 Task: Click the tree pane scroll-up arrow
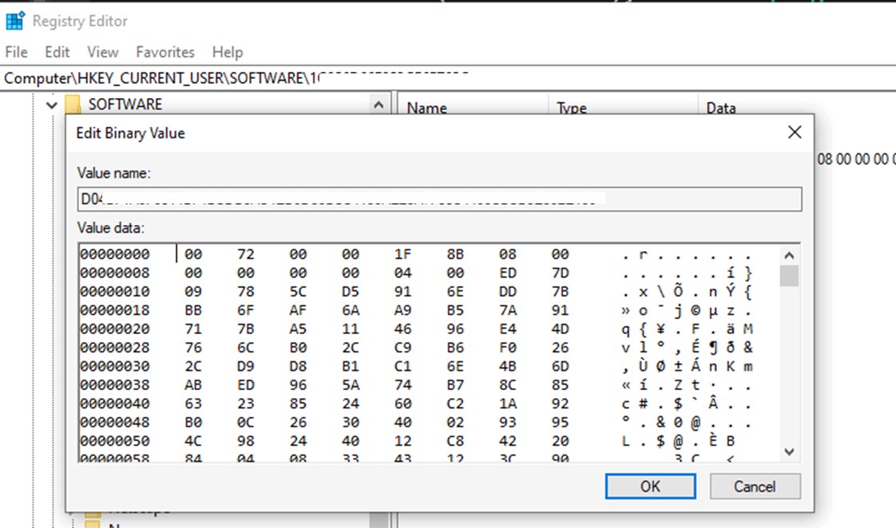coord(379,105)
